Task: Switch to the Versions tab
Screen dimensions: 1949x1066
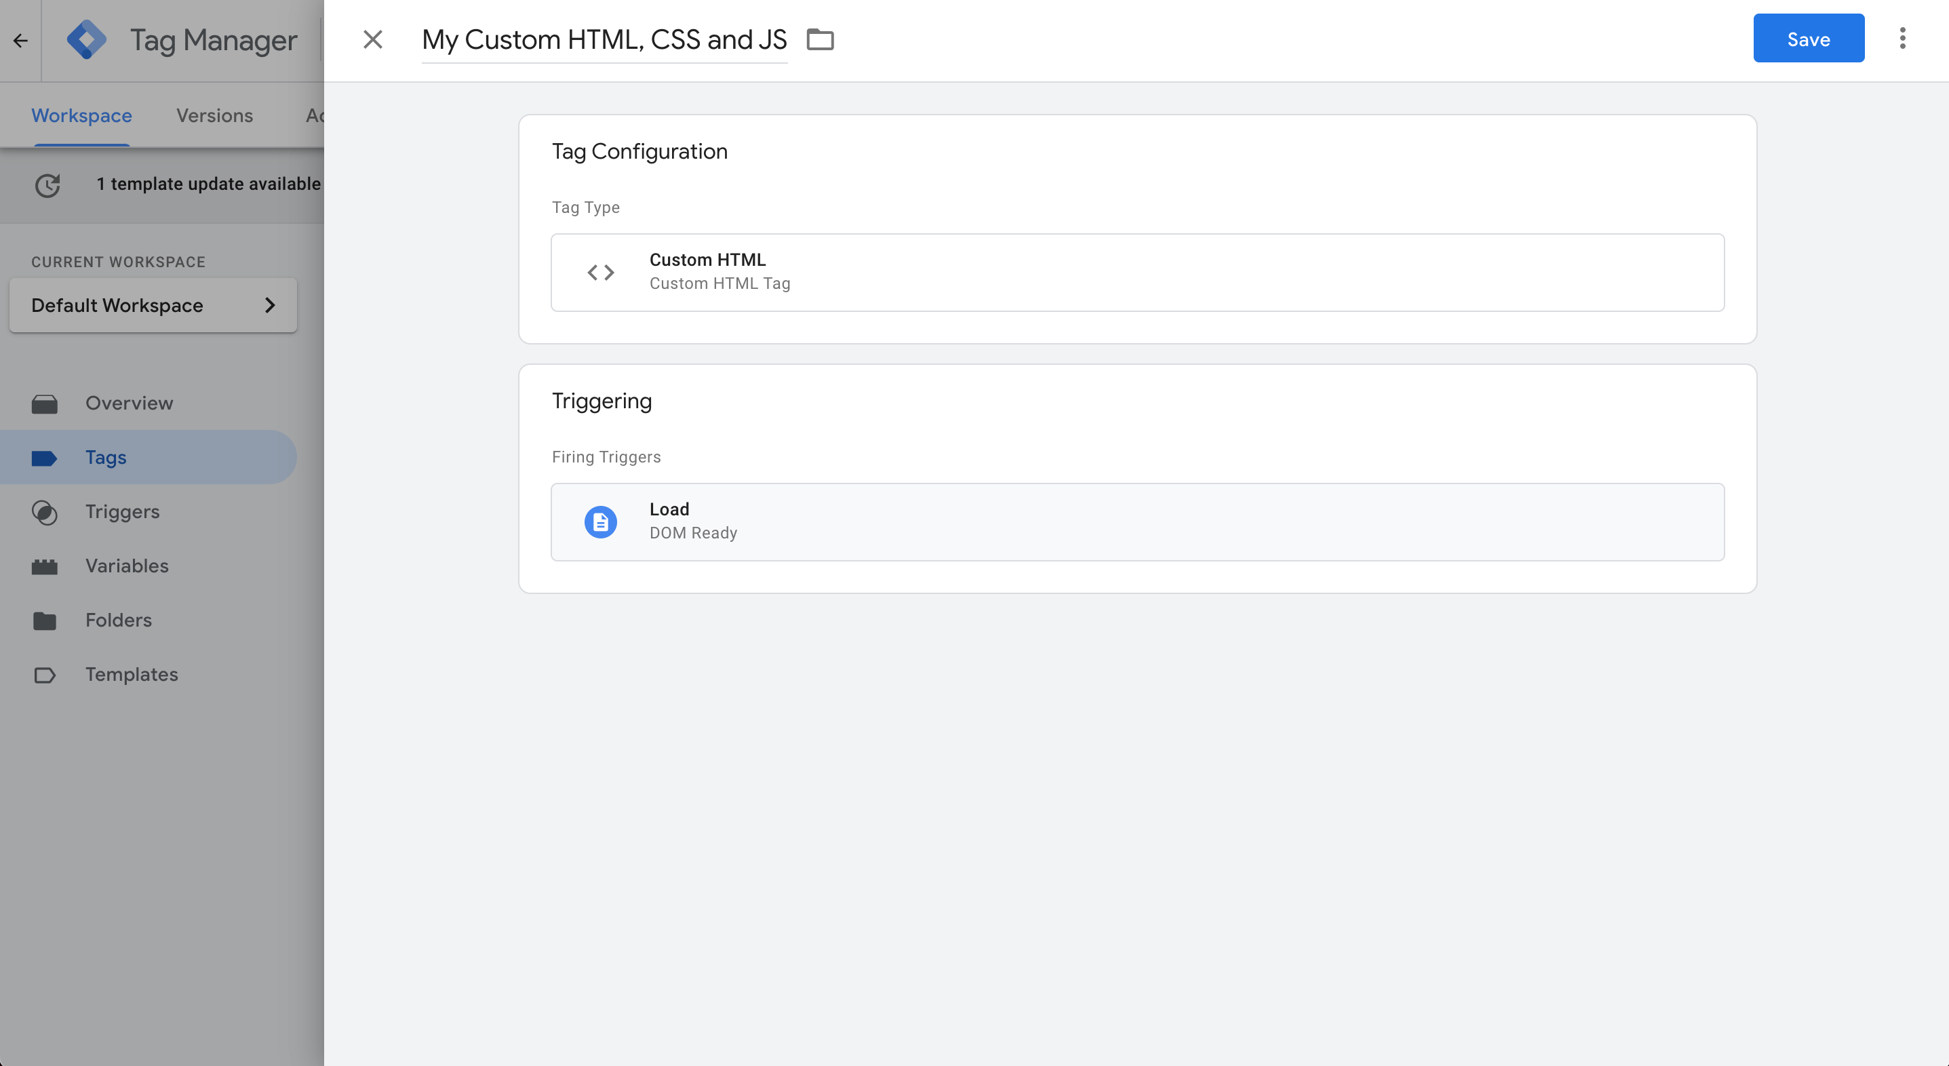Action: coord(214,116)
